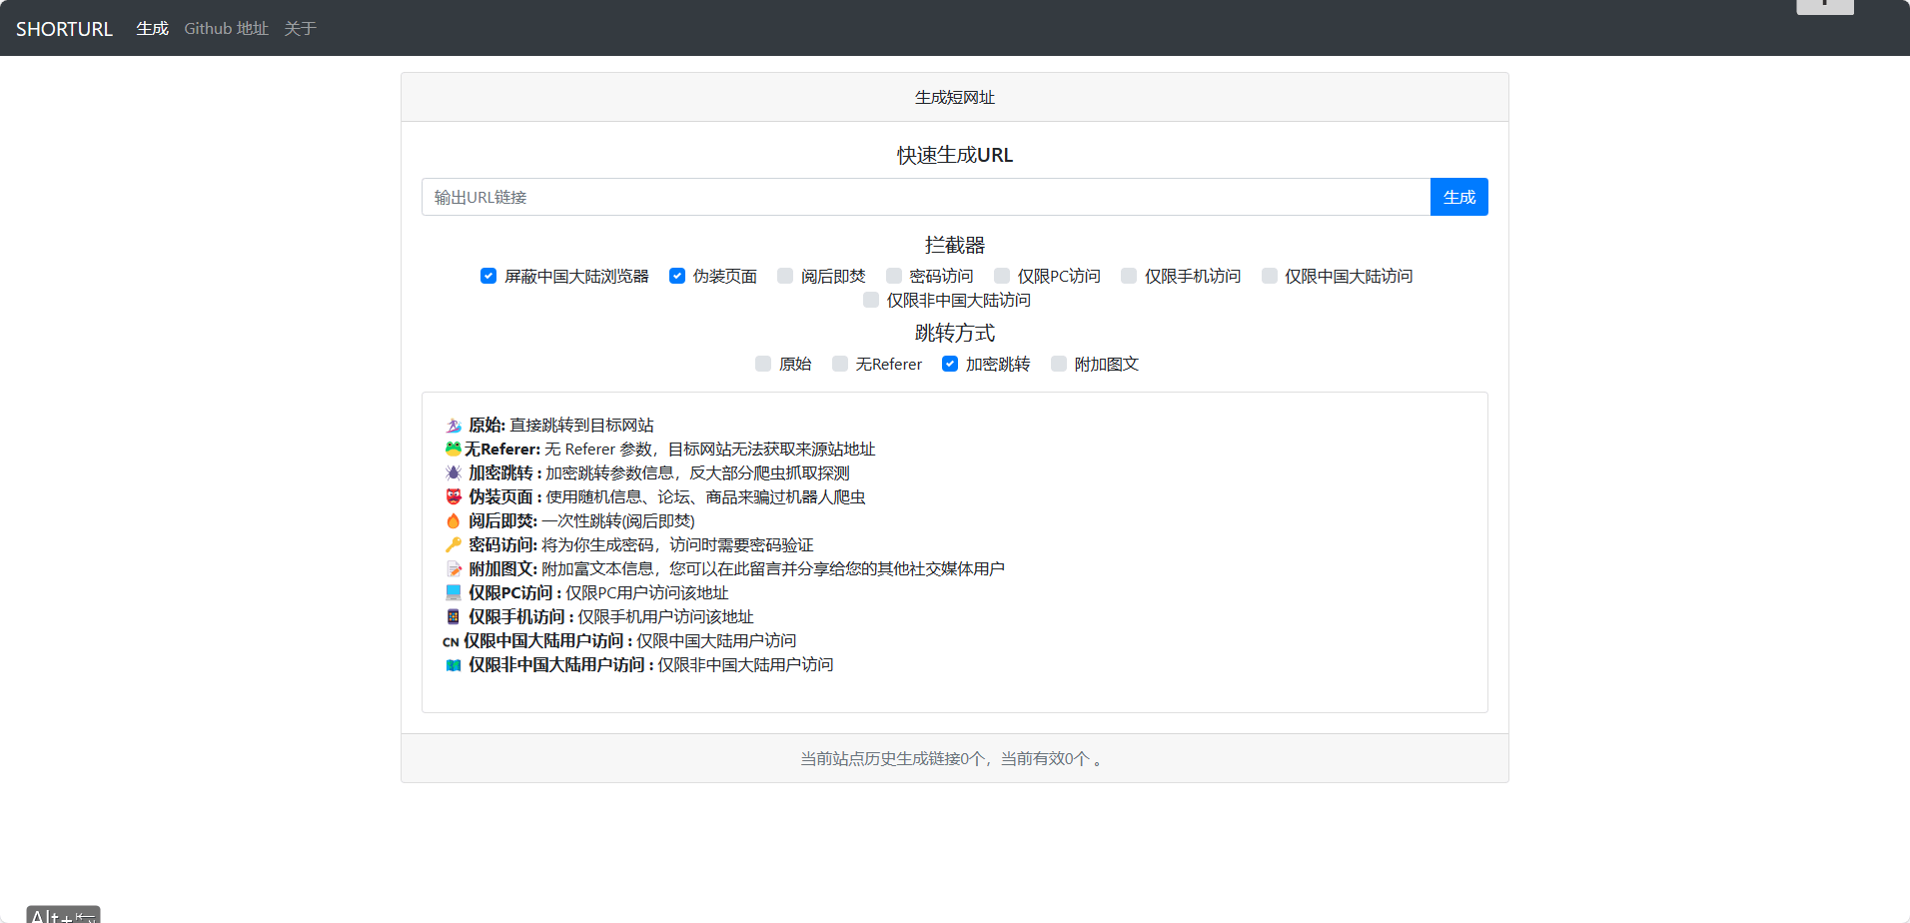The width and height of the screenshot is (1910, 923).
Task: Click the frog icon next to 无Referer
Action: pos(453,449)
